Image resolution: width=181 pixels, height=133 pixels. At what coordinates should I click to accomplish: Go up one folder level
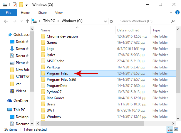[28, 21]
